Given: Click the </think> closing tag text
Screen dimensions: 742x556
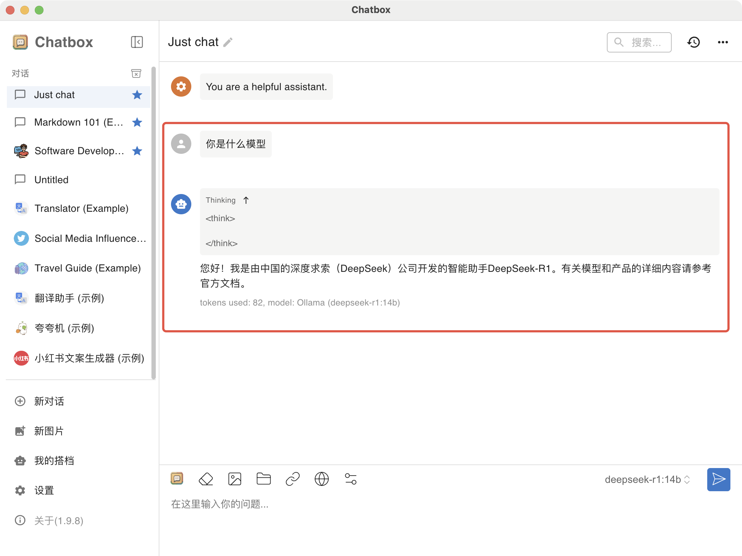Looking at the screenshot, I should pos(222,243).
